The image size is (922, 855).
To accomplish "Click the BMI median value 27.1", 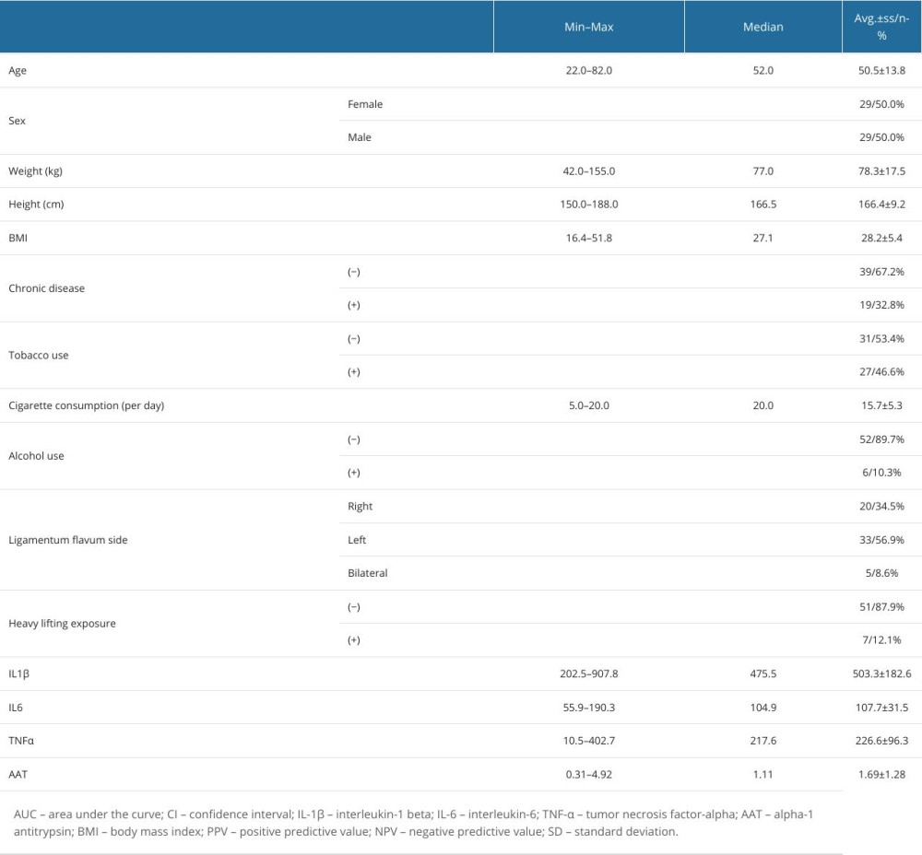I will [x=762, y=238].
